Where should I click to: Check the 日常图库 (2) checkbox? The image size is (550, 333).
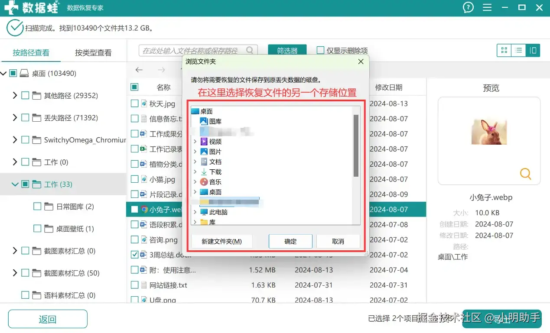click(37, 207)
